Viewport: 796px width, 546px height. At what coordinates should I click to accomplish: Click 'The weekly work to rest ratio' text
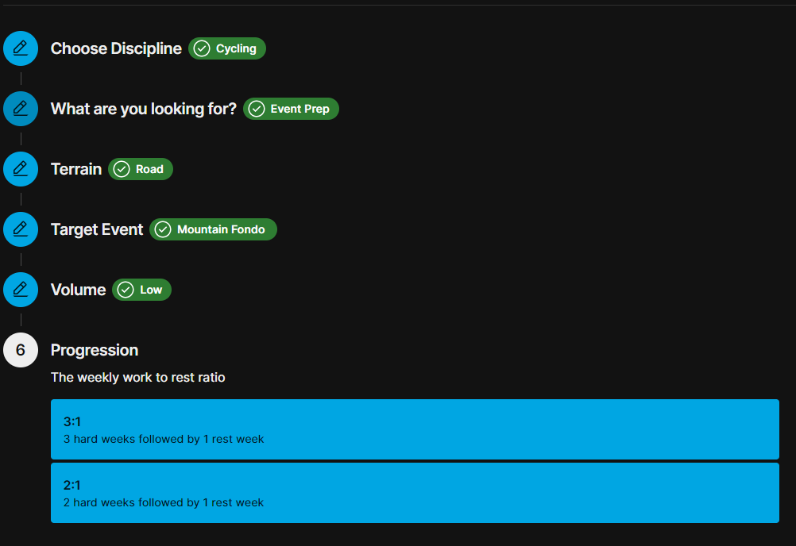[x=138, y=378]
